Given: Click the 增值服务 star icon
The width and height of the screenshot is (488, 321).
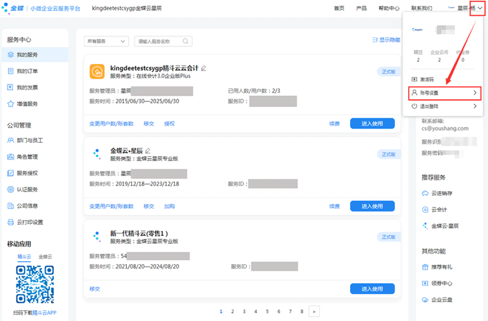Looking at the screenshot, I should [x=10, y=104].
